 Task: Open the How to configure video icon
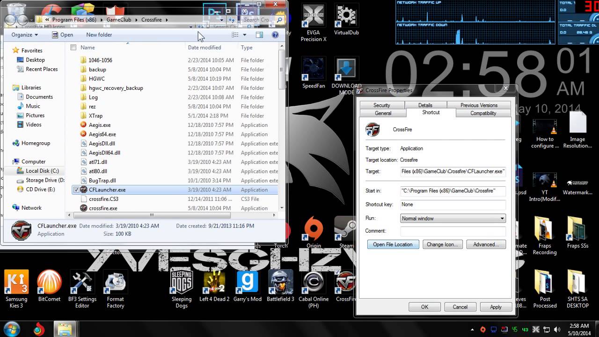point(545,133)
